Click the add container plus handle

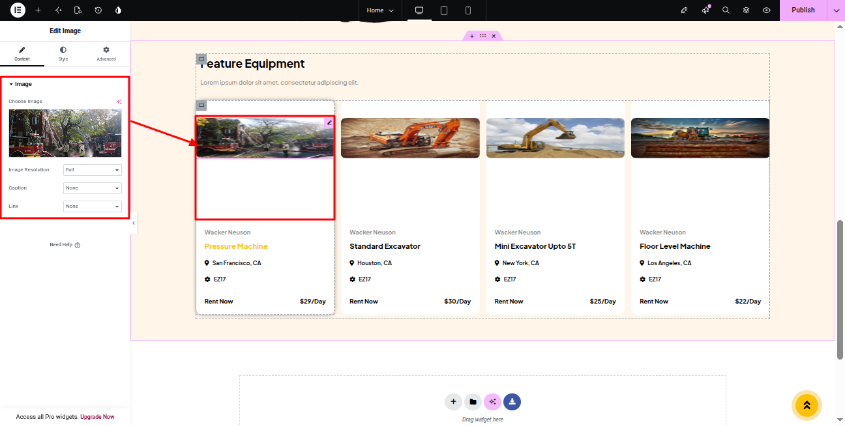[472, 36]
